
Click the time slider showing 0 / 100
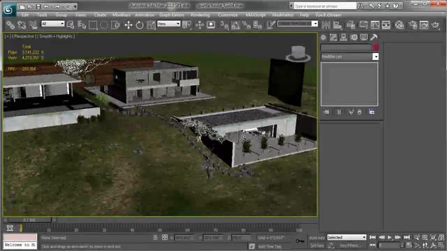[29, 220]
